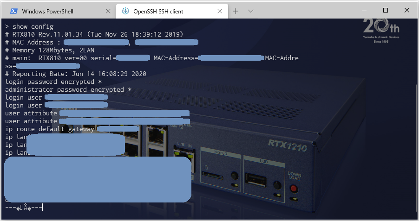This screenshot has height=221, width=419.
Task: Click the 'main: RTX810 ver=00 serial=' text
Action: click(x=65, y=58)
